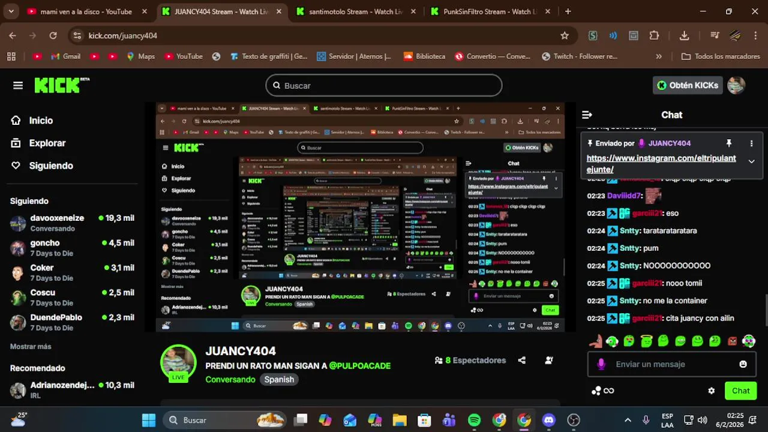Click Daviiidd7 username in chat
The image size is (768, 432).
625,196
